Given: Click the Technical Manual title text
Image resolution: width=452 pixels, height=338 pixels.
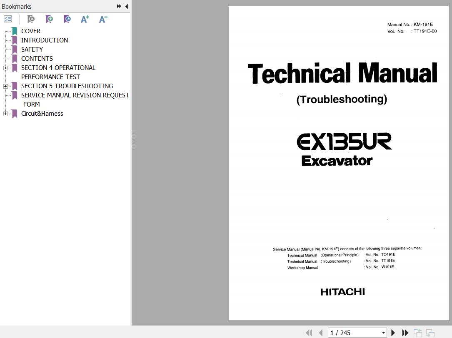Looking at the screenshot, I should point(342,73).
